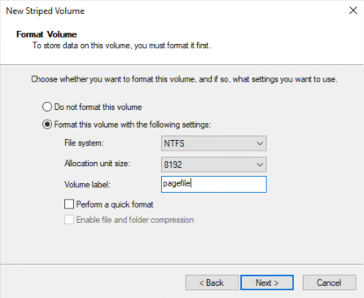Screen dimensions: 364x298
Task: Select "Do not format this volume" option
Action: click(x=47, y=107)
